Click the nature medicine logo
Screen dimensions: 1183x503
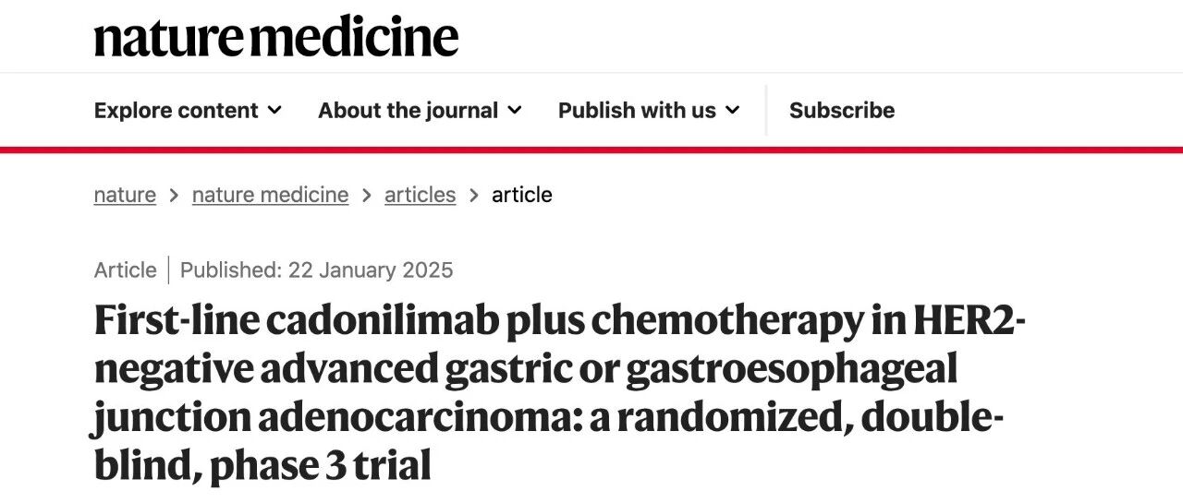pos(276,38)
